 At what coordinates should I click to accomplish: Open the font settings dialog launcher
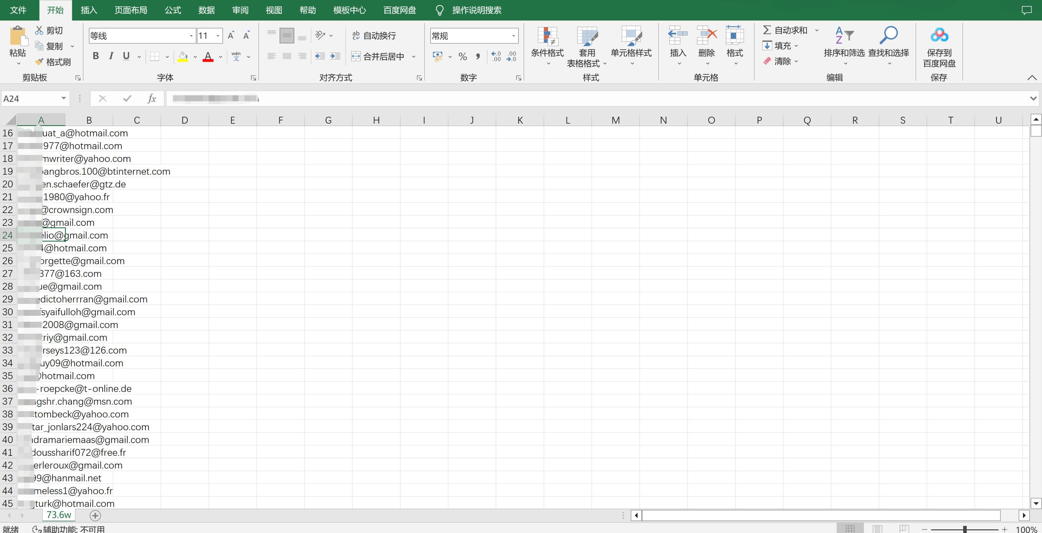click(x=254, y=78)
